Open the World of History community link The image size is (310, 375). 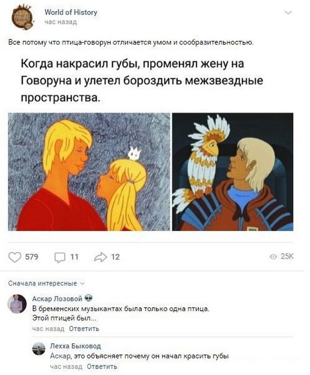click(71, 12)
